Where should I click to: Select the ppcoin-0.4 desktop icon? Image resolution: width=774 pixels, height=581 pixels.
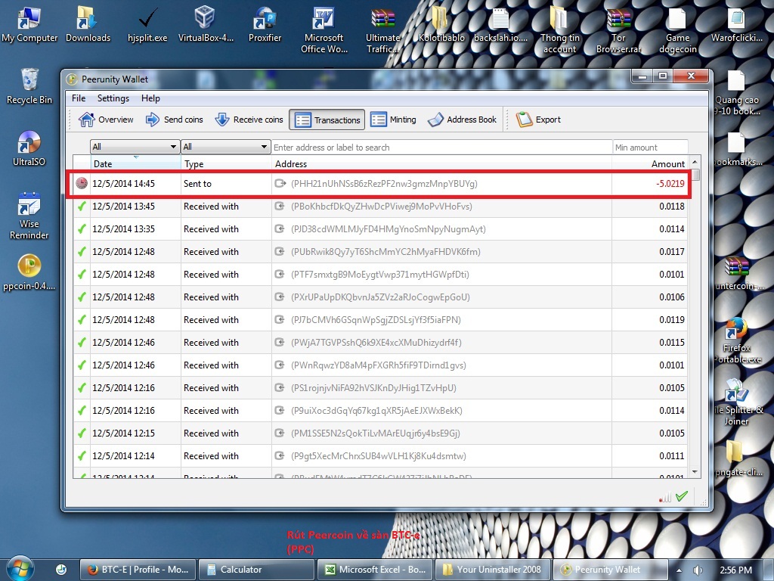29,272
